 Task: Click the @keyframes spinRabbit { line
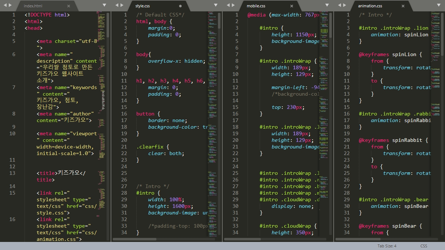pos(394,140)
